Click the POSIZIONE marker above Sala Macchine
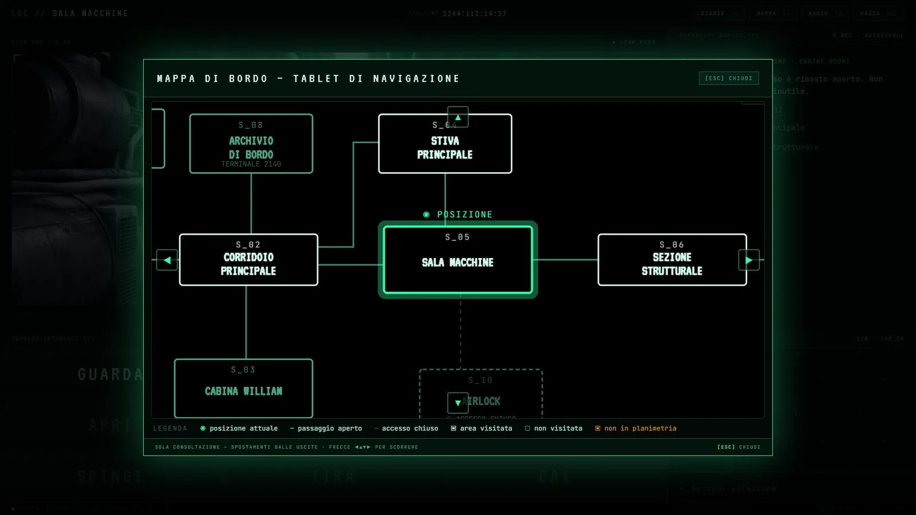 point(458,215)
